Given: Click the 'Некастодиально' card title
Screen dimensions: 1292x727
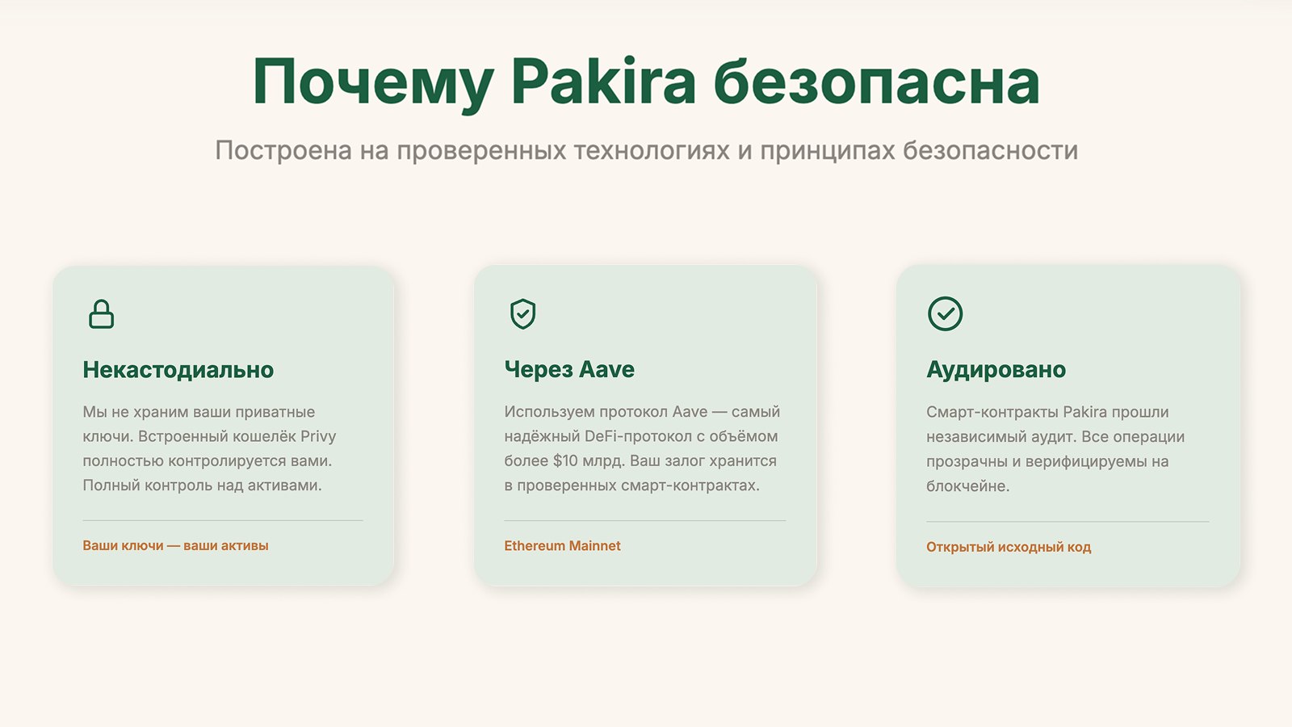Looking at the screenshot, I should click(178, 370).
